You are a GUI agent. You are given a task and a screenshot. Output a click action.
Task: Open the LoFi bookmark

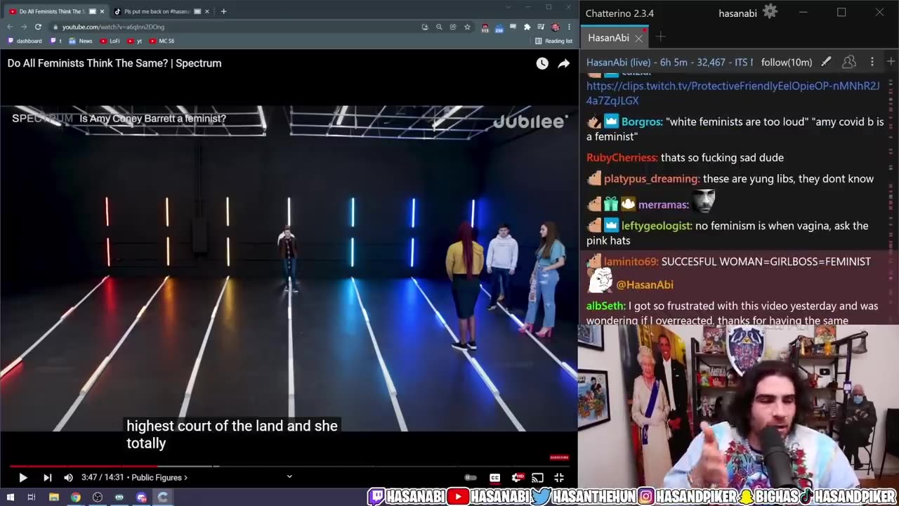pos(110,41)
